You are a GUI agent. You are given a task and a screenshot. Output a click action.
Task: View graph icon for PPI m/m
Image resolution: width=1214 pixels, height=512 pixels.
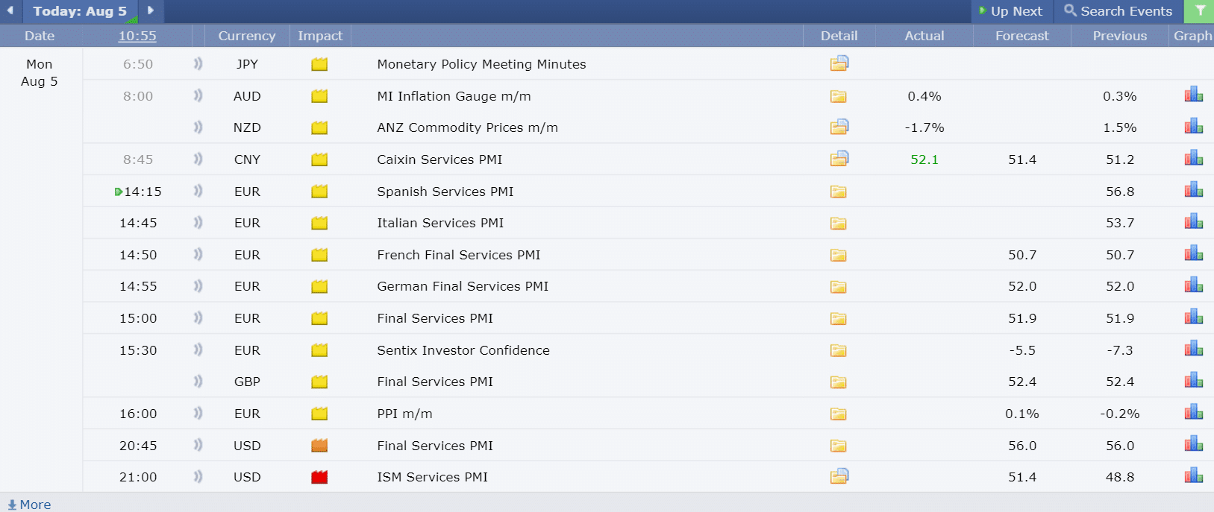(1194, 412)
